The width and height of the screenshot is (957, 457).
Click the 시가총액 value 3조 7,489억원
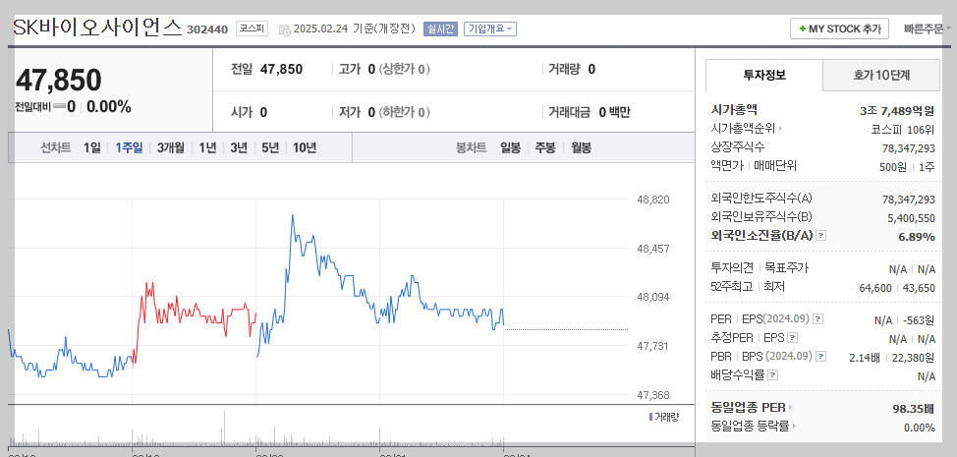pyautogui.click(x=897, y=110)
